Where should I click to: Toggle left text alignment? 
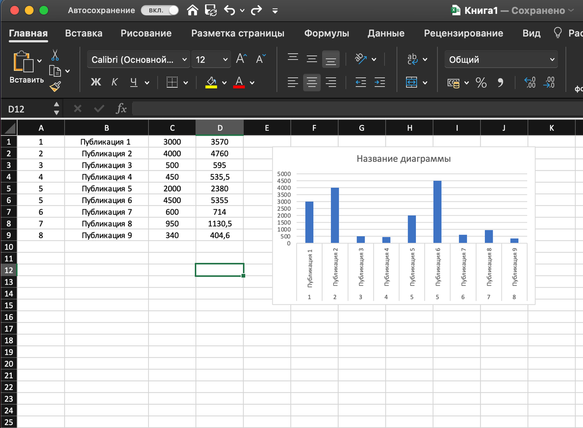tap(293, 82)
